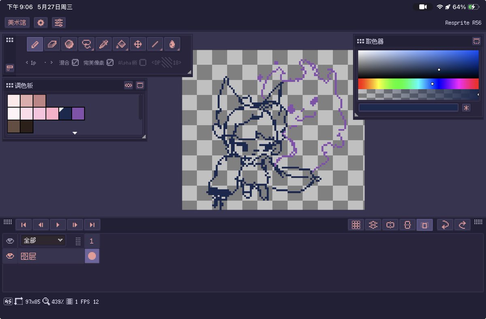Image resolution: width=486 pixels, height=319 pixels.
Task: Click the screen recording camera indicator
Action: point(423,7)
